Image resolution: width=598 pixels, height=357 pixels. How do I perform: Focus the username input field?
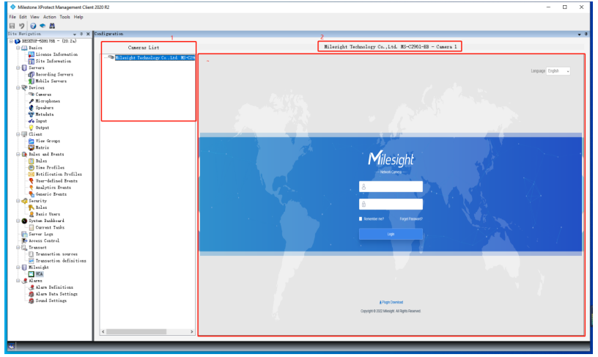coord(391,187)
